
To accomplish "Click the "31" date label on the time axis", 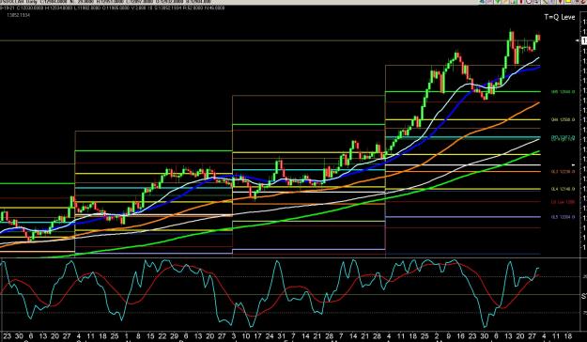I will coord(281,336).
